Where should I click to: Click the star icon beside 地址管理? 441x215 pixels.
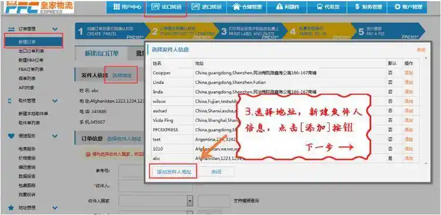coord(11,208)
